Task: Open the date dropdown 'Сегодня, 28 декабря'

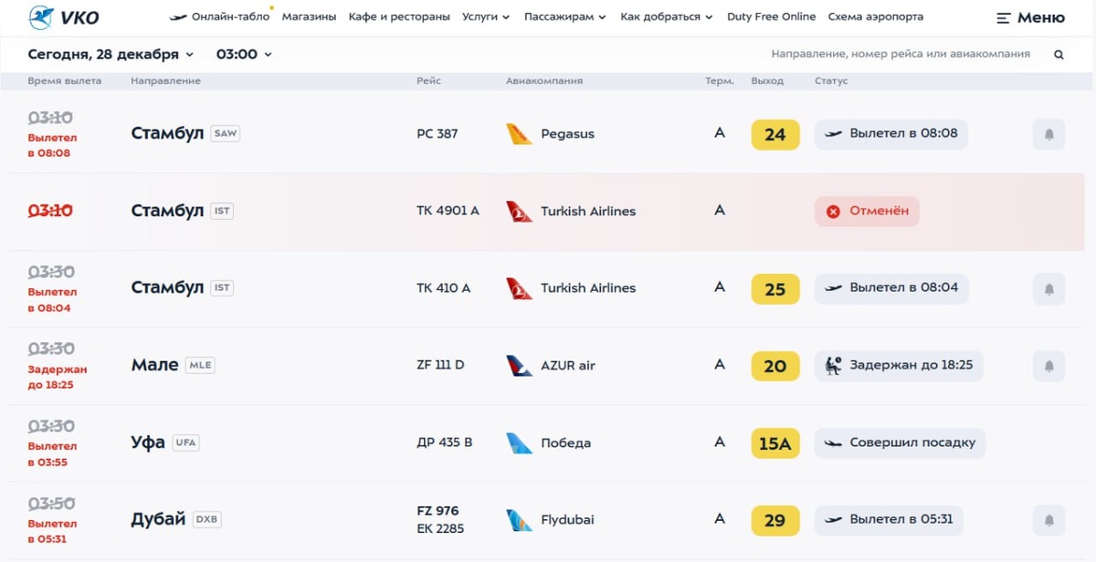Action: click(111, 55)
